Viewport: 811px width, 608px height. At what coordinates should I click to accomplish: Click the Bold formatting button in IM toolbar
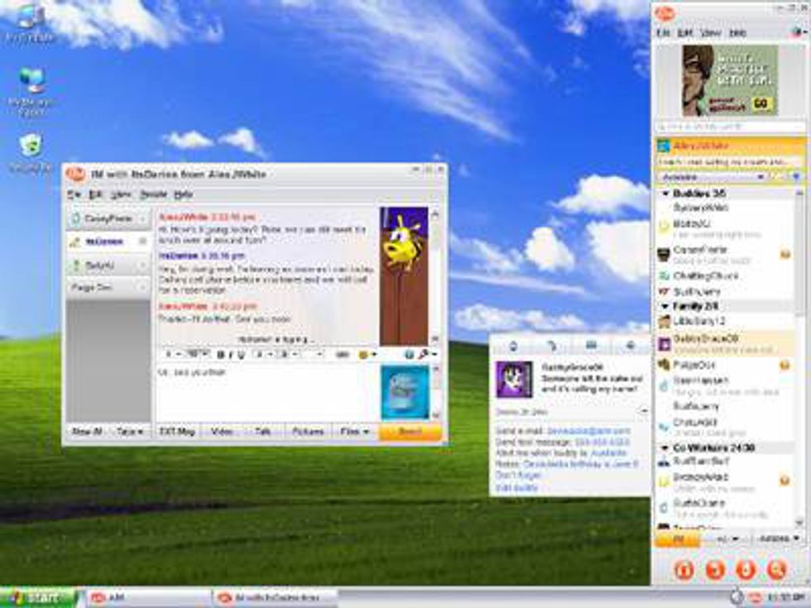220,354
